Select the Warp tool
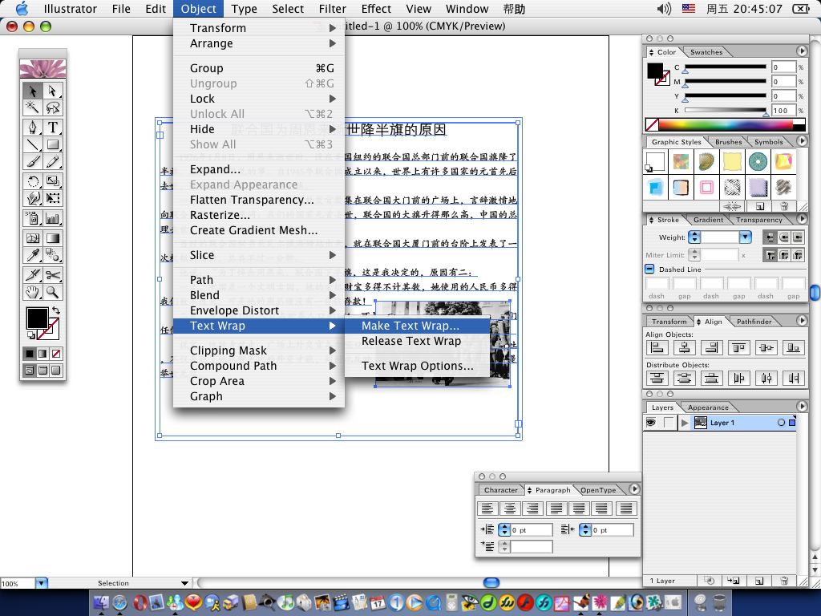 (x=32, y=198)
